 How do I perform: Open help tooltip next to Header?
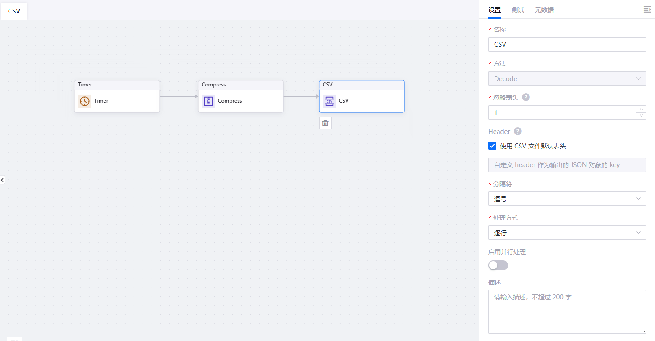pyautogui.click(x=518, y=131)
